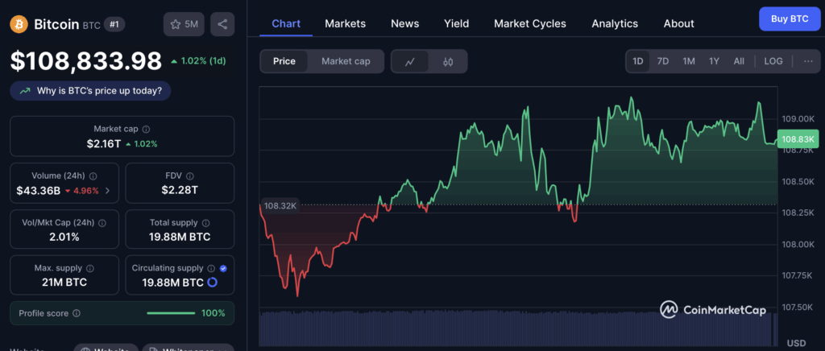This screenshot has height=351, width=825.
Task: Click the 107.50K axis label
Action: (798, 307)
